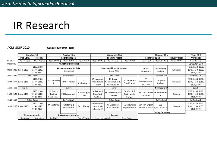Click the 'Wednesday 21st' column header
Screen dimensions: 217x163
click(x=114, y=55)
